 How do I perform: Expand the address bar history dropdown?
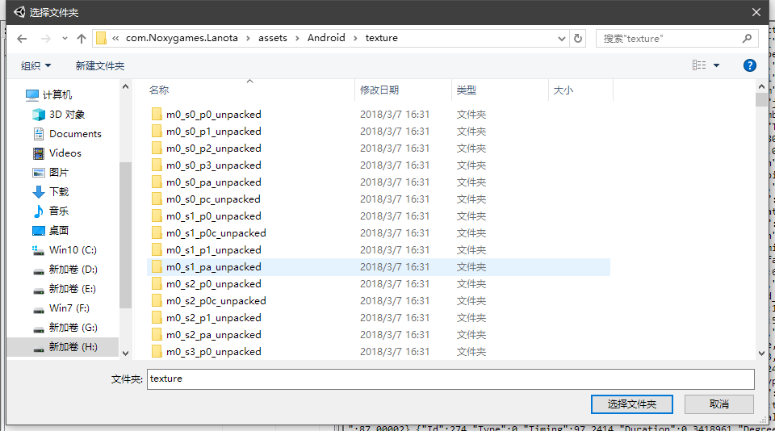562,39
